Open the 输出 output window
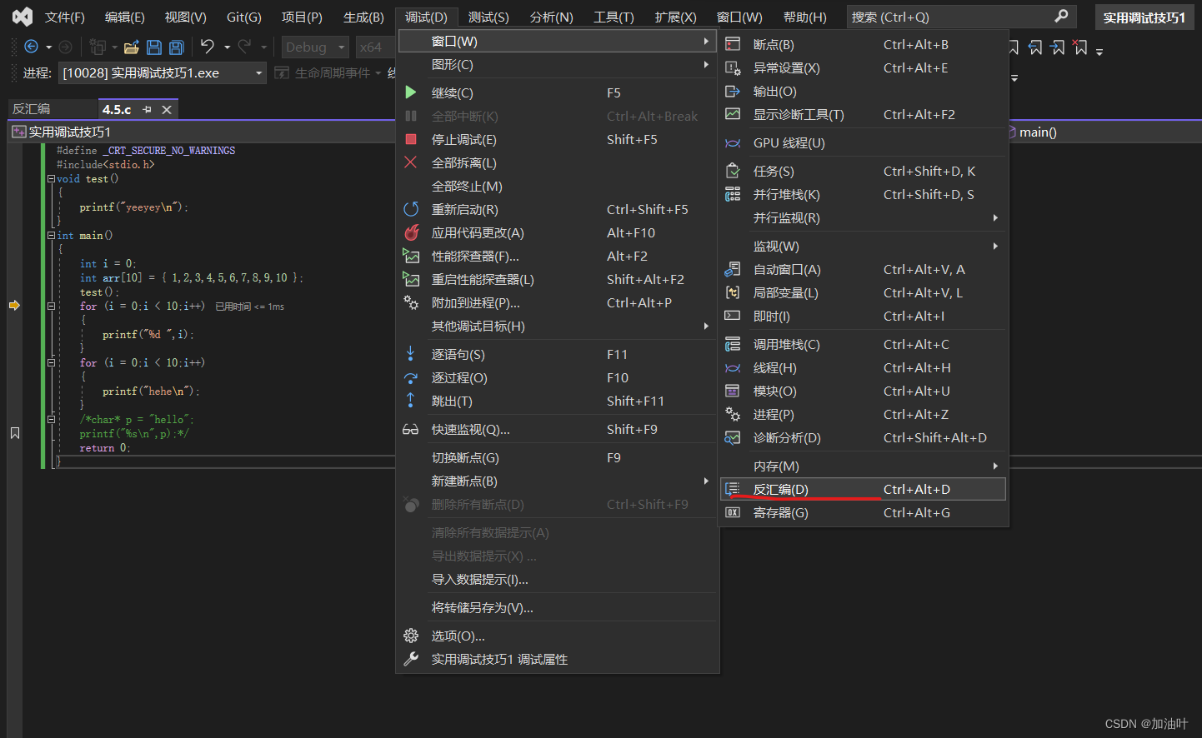 (x=863, y=91)
